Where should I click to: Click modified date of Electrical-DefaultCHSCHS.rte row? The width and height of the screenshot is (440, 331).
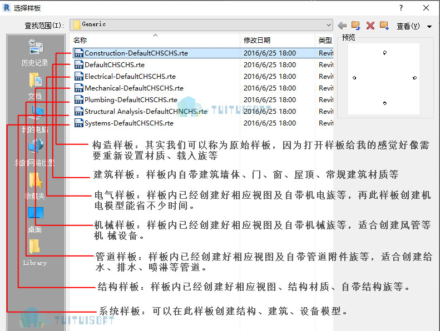(x=270, y=77)
